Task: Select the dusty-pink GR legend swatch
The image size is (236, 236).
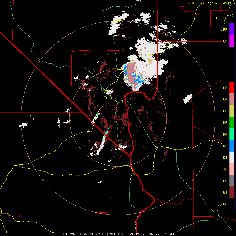Action: pyautogui.click(x=232, y=99)
